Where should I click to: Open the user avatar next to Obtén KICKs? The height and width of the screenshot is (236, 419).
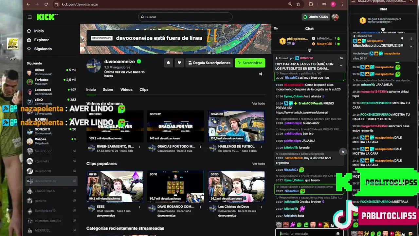pyautogui.click(x=335, y=17)
